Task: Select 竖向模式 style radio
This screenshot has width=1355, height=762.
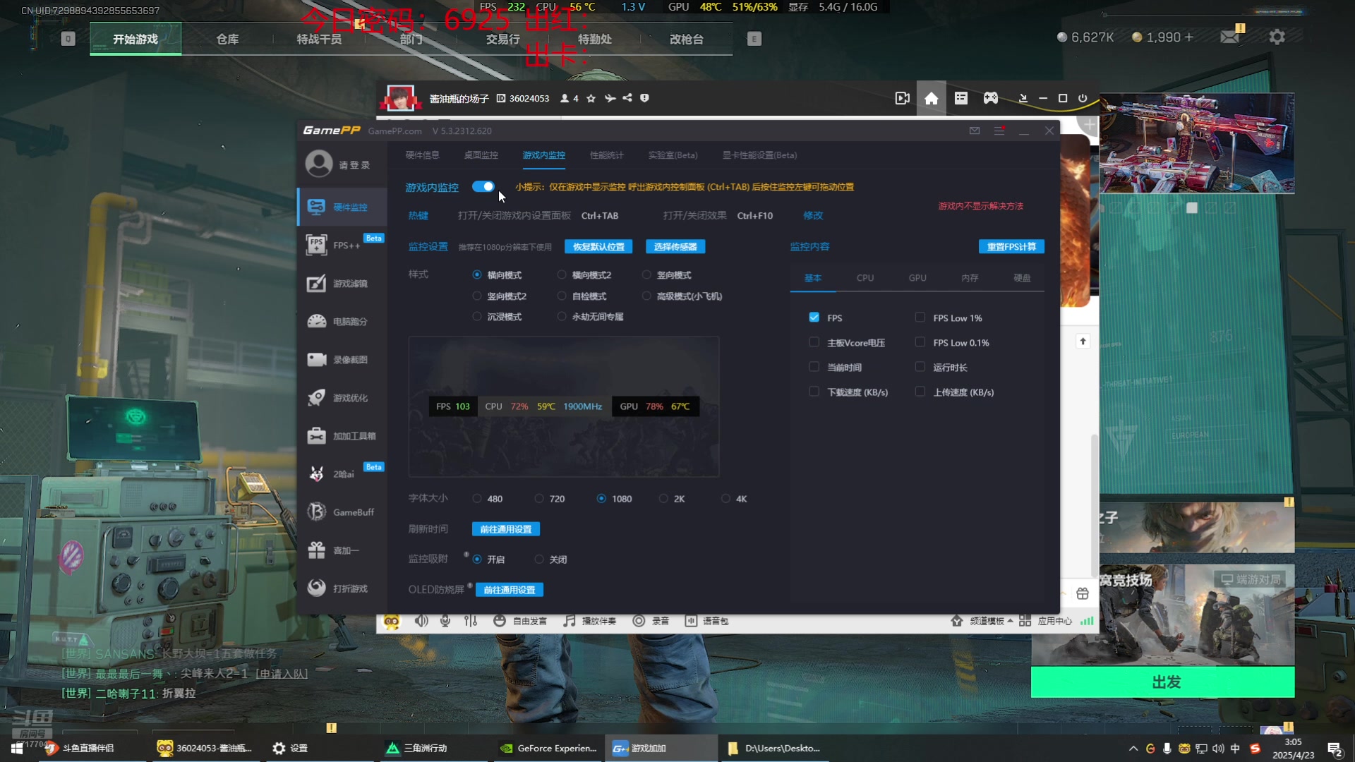Action: pyautogui.click(x=646, y=274)
